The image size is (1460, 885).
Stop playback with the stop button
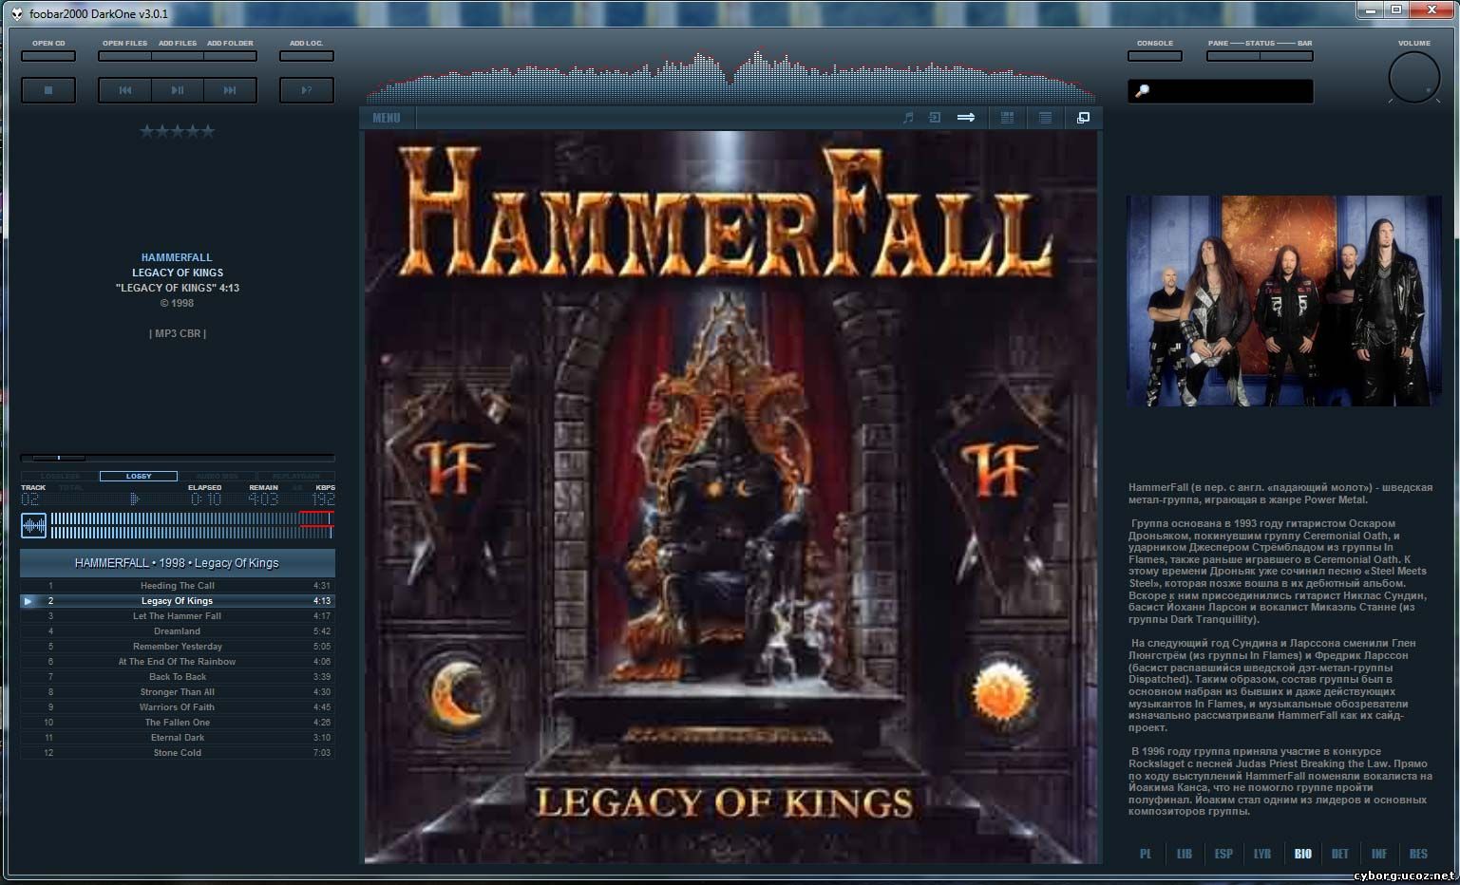point(48,90)
